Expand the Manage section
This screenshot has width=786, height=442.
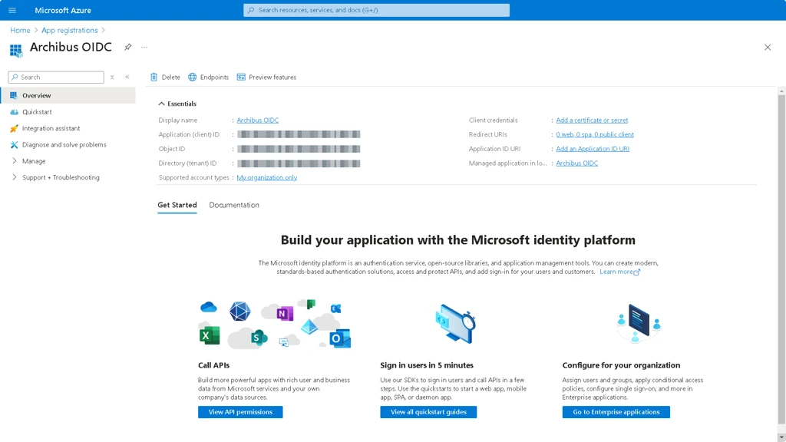point(33,161)
